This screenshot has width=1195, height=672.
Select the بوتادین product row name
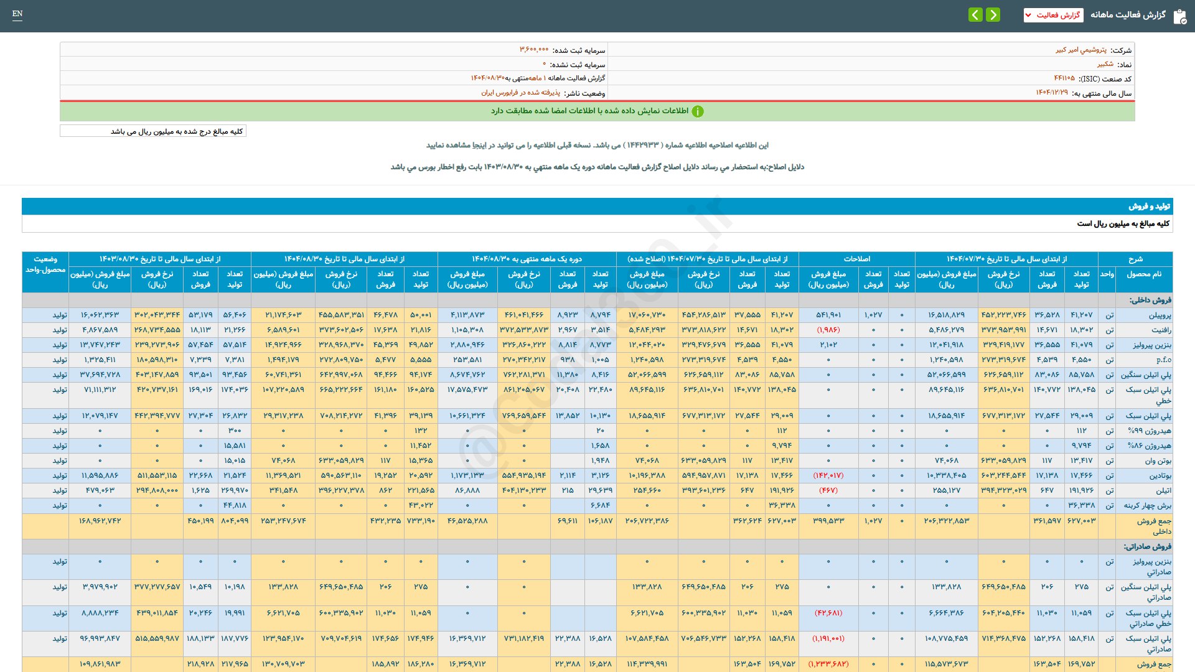point(1160,476)
